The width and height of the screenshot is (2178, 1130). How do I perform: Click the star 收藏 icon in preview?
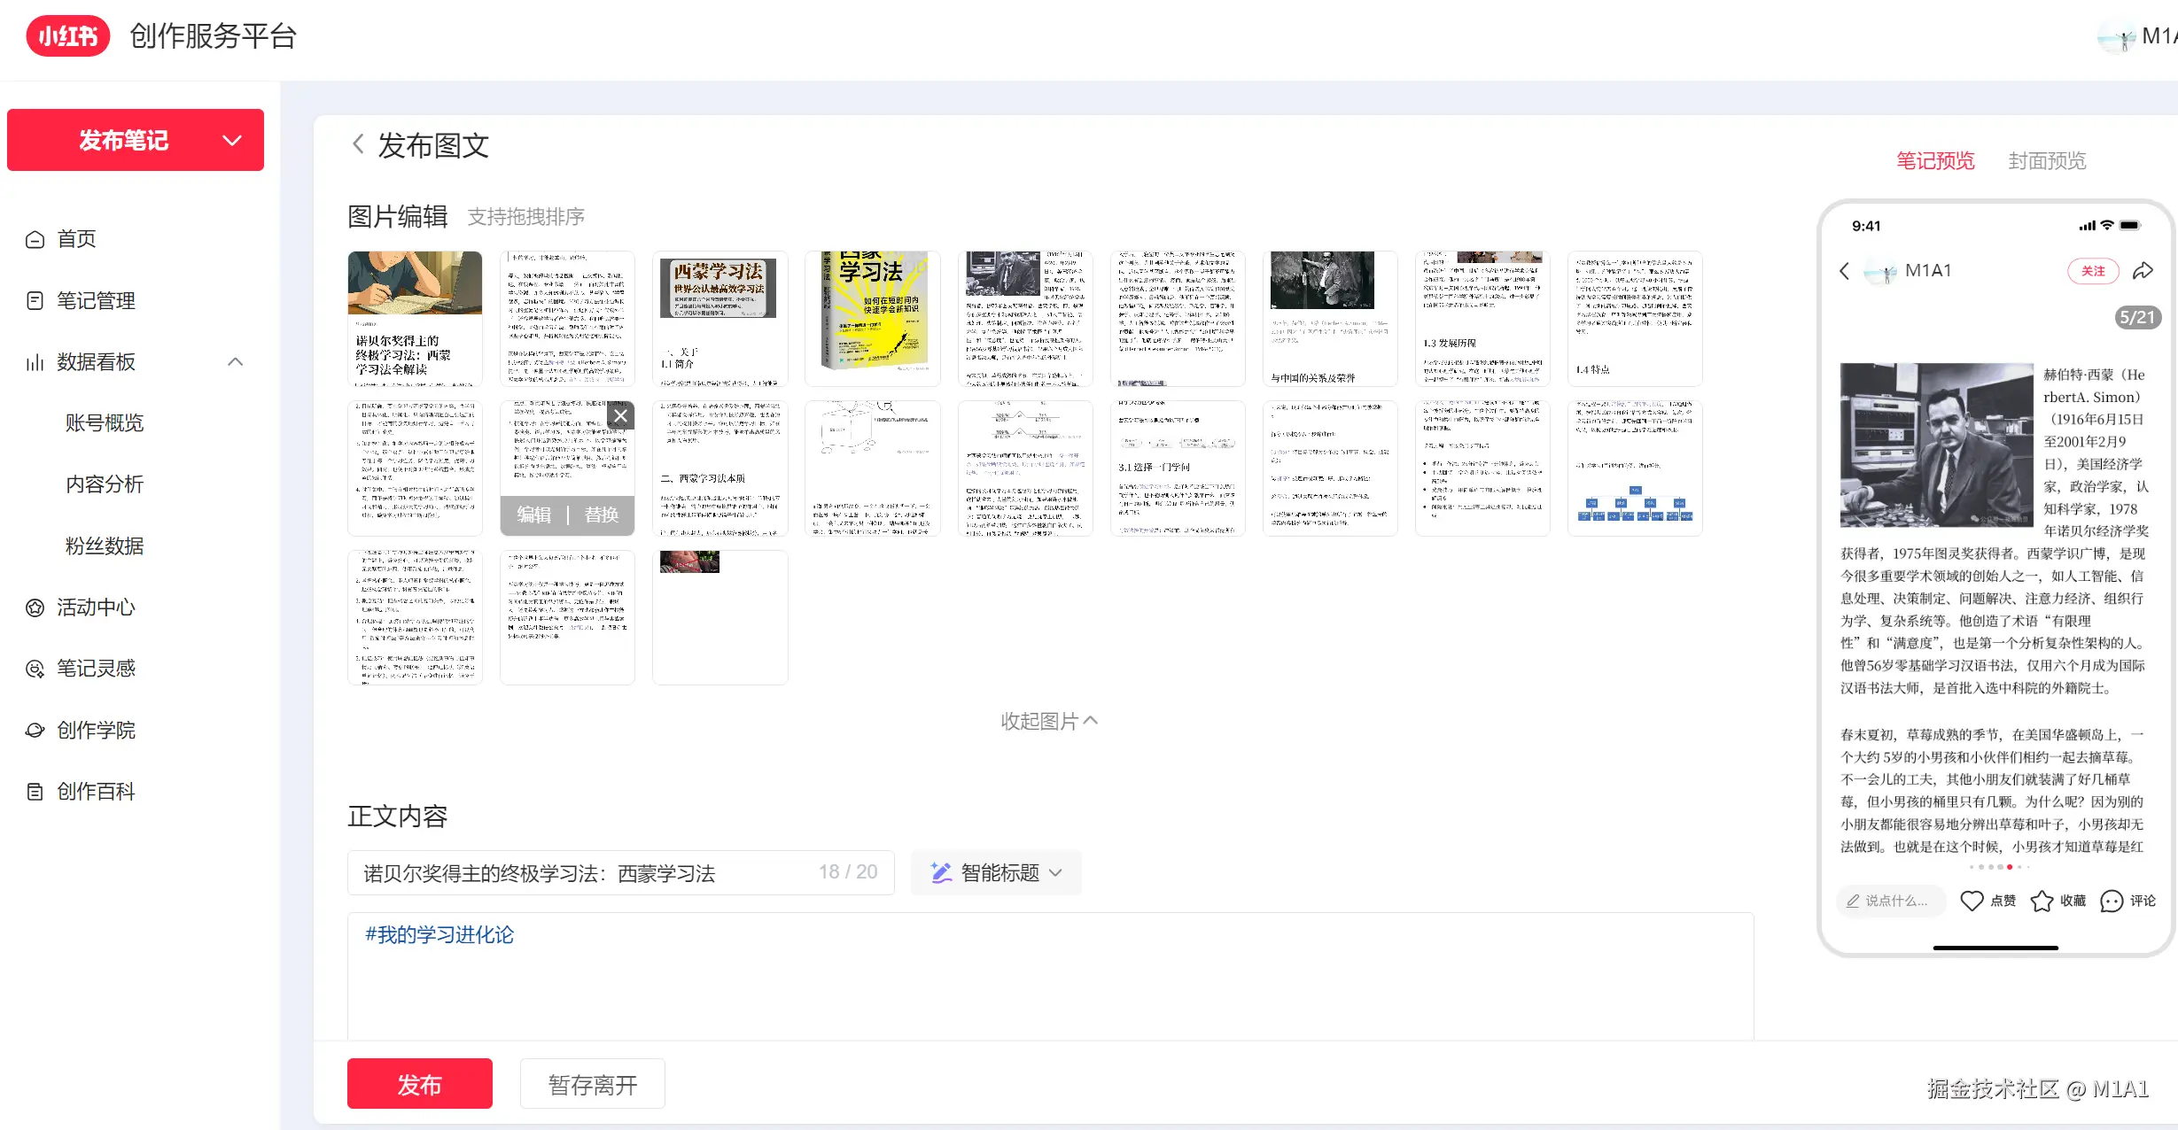(x=2042, y=901)
